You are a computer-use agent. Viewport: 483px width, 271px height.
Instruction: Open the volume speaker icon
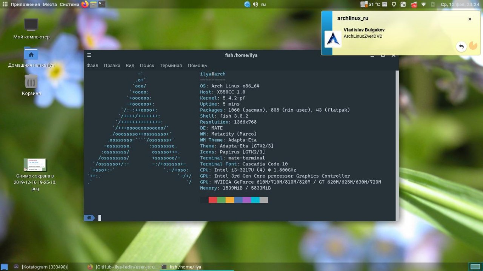click(255, 5)
